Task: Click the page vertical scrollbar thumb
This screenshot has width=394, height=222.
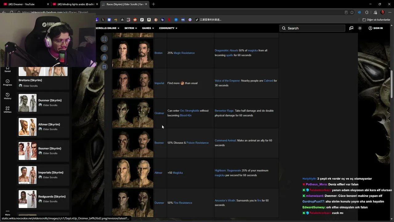Action: (x=392, y=84)
